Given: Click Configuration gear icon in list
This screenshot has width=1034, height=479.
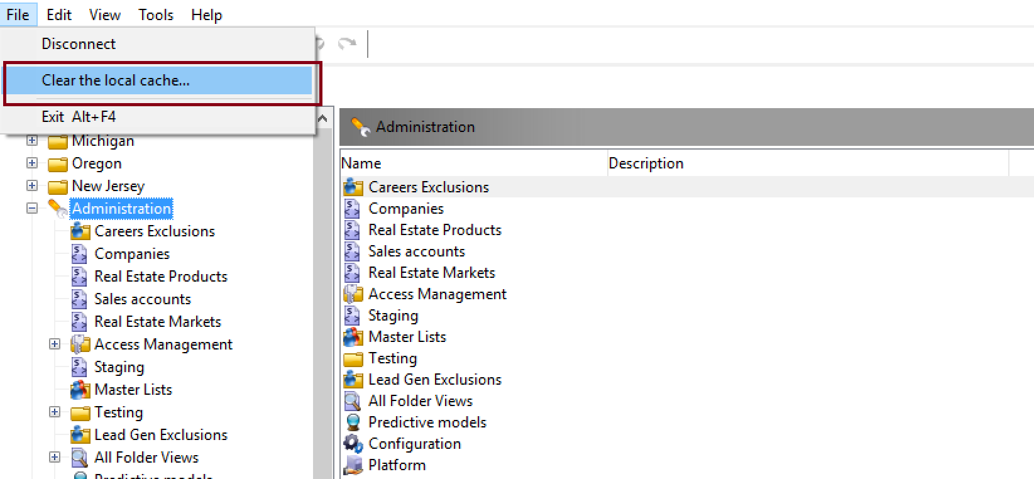Looking at the screenshot, I should (353, 444).
